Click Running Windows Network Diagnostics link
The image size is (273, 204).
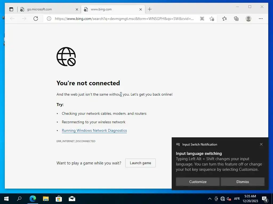click(x=94, y=130)
